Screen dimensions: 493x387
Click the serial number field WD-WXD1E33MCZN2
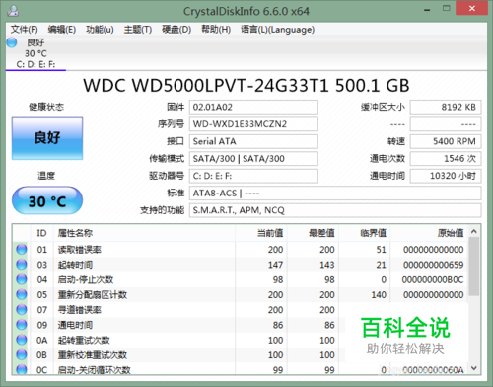[253, 124]
